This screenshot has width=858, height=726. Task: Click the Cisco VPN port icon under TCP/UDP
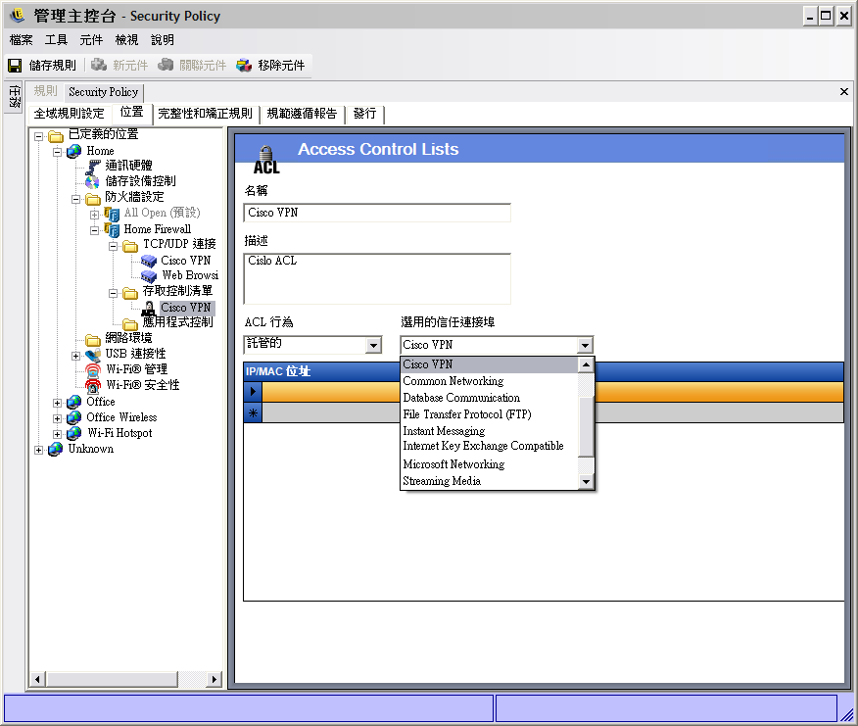tap(148, 261)
